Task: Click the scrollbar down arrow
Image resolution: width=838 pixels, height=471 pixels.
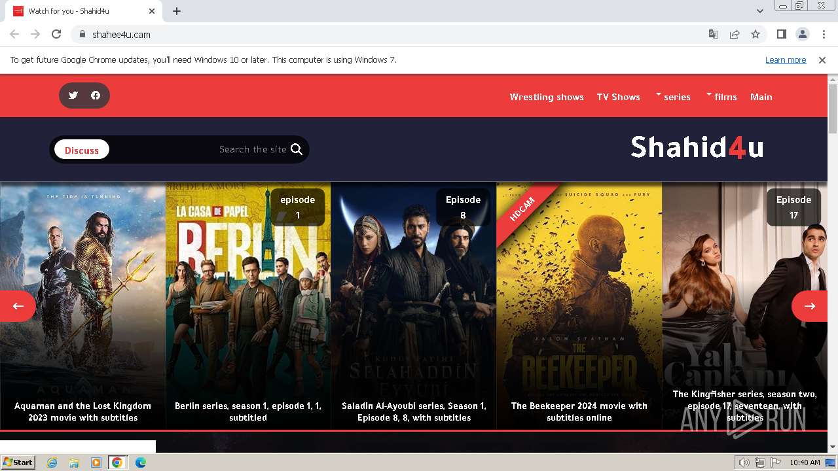Action: click(x=833, y=447)
